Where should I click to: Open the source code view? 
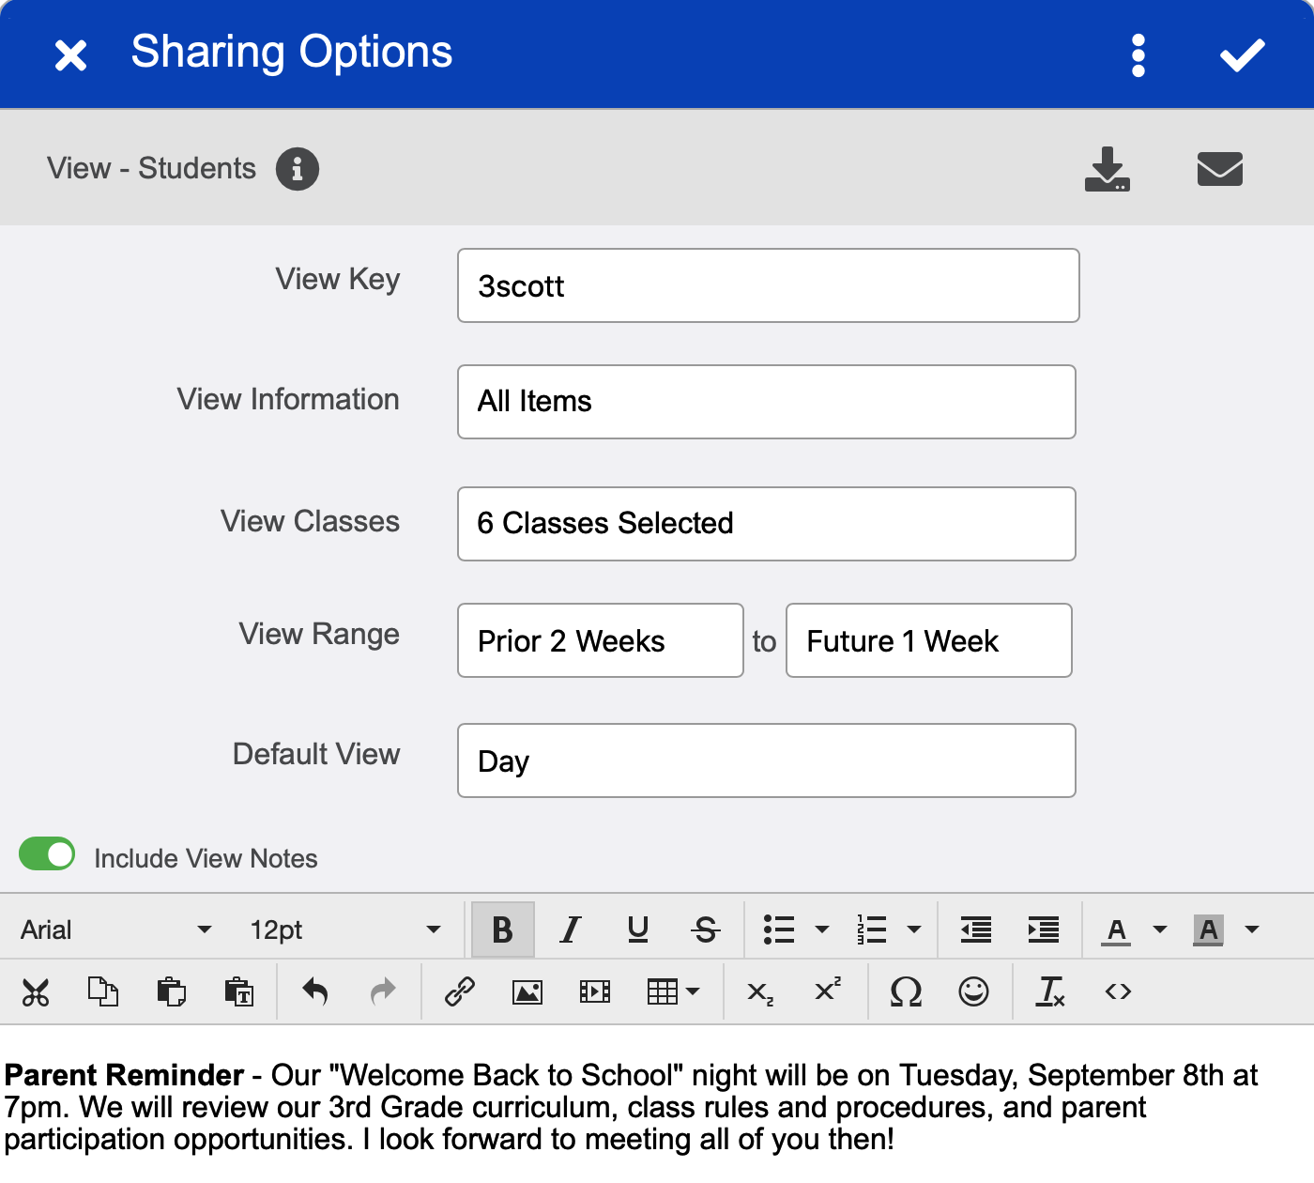[x=1117, y=991]
